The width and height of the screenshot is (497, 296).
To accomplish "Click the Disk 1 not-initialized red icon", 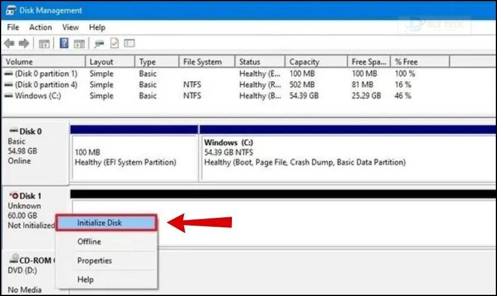I will (x=14, y=195).
